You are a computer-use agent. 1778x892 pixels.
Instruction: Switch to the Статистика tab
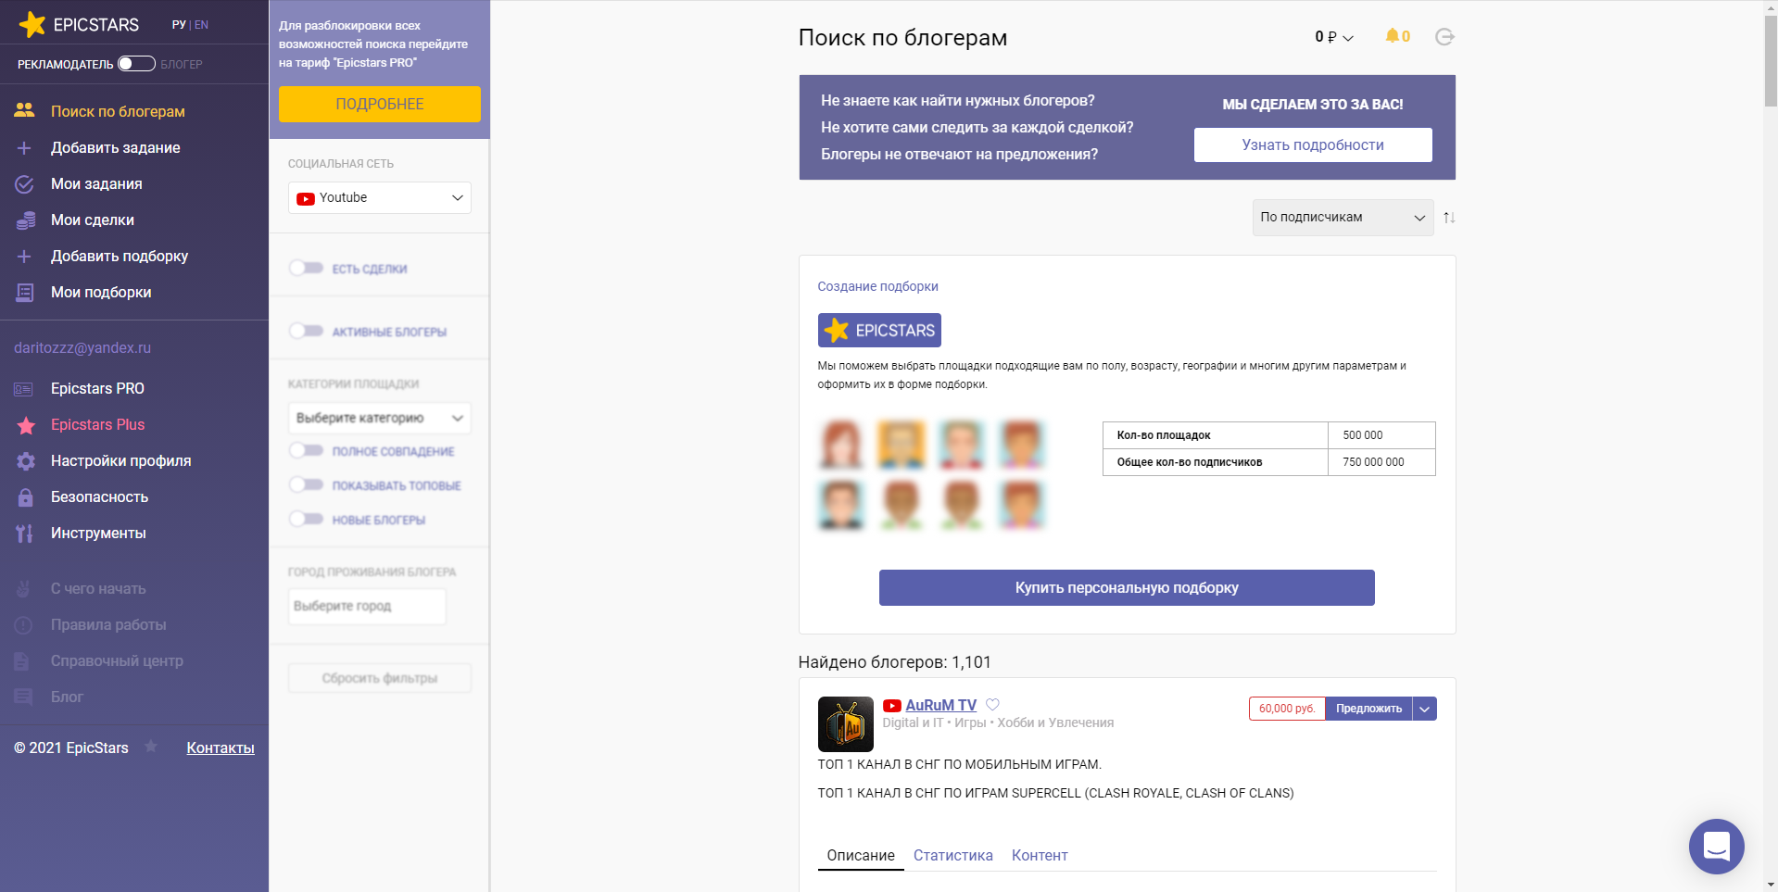(x=952, y=856)
